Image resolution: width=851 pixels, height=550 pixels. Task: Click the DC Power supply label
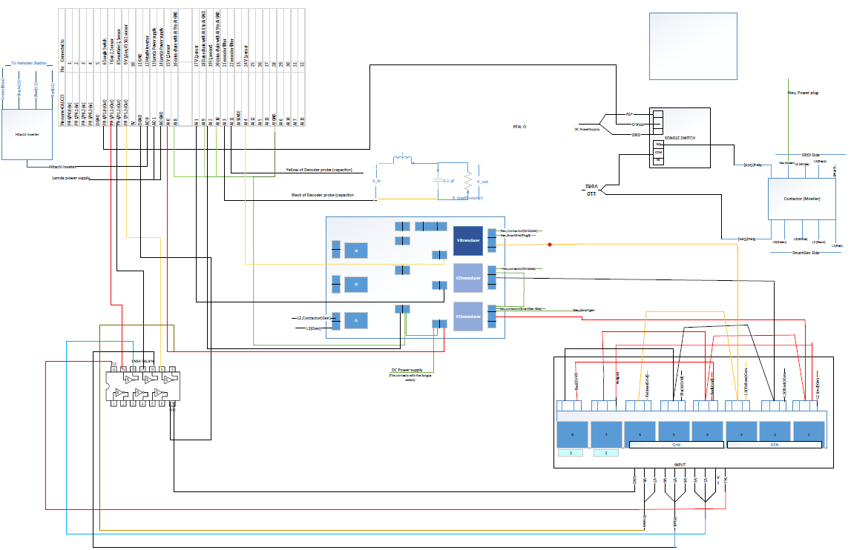click(x=407, y=370)
